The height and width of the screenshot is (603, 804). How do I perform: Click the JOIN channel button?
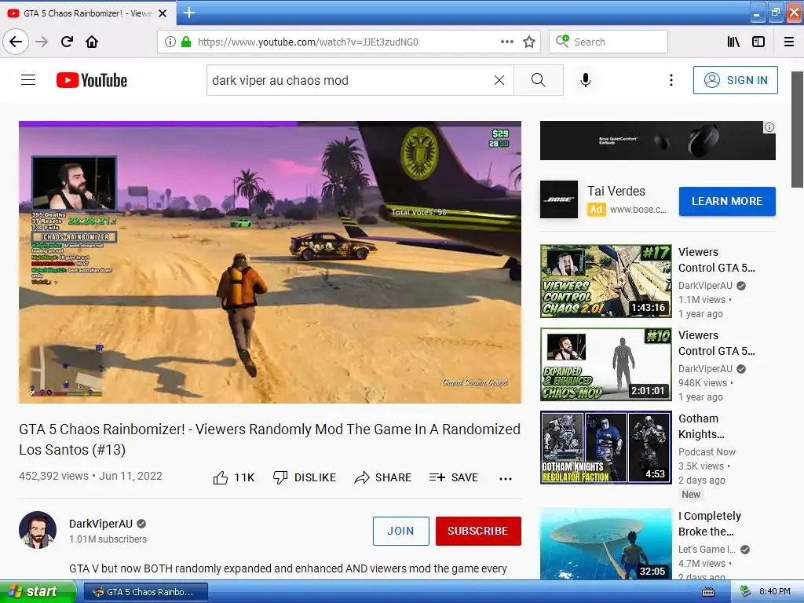[401, 531]
